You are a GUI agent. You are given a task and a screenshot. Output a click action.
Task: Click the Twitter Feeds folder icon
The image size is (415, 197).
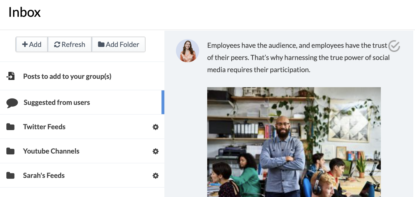pyautogui.click(x=10, y=127)
